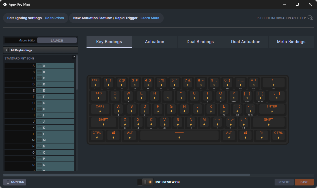Select the spacebar on the keyboard diagram

[x=179, y=136]
